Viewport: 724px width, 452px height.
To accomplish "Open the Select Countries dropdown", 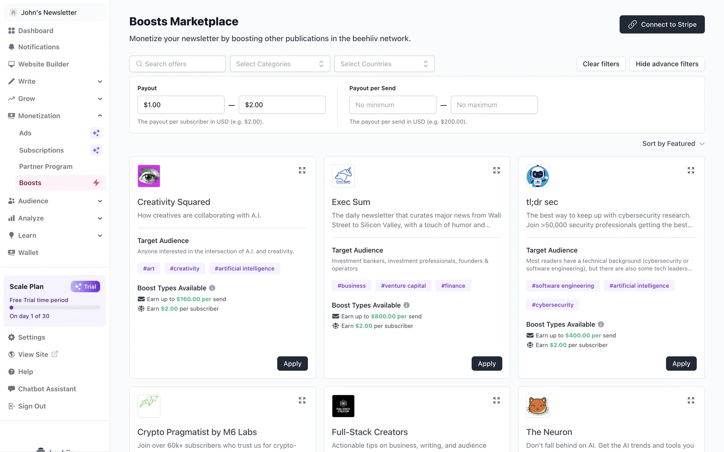I will 384,64.
